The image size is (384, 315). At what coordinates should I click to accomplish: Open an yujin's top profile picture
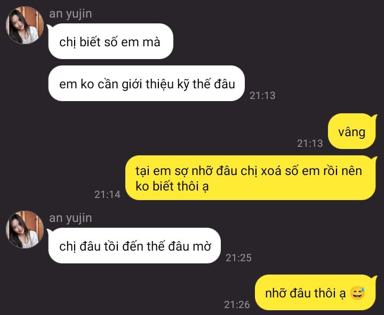pyautogui.click(x=25, y=25)
